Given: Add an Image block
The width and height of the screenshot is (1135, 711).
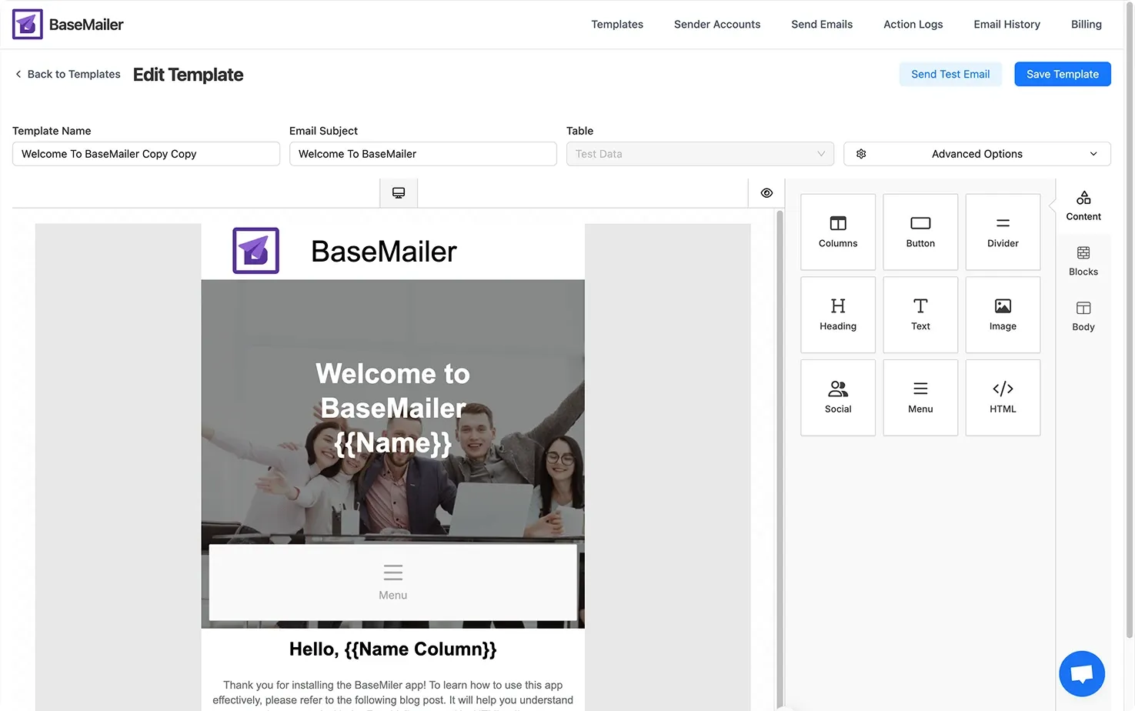Looking at the screenshot, I should (x=1003, y=314).
